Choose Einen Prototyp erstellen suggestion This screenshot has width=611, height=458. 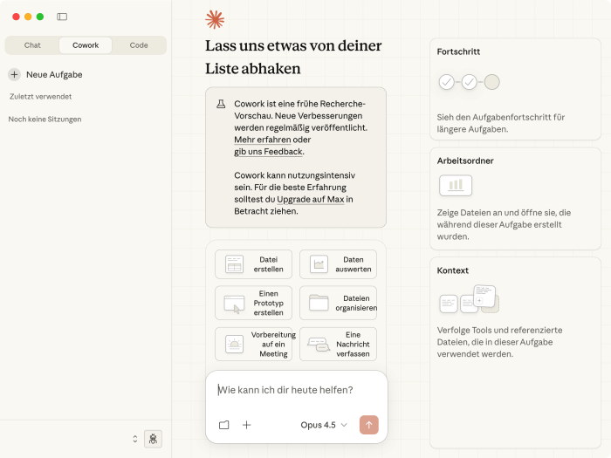click(x=253, y=303)
